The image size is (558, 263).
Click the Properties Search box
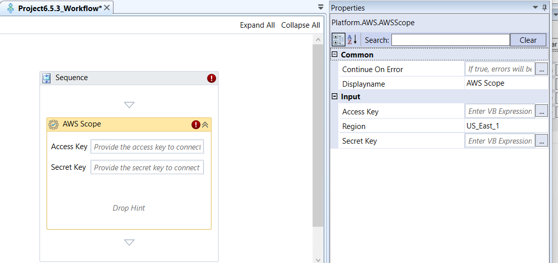pos(450,40)
